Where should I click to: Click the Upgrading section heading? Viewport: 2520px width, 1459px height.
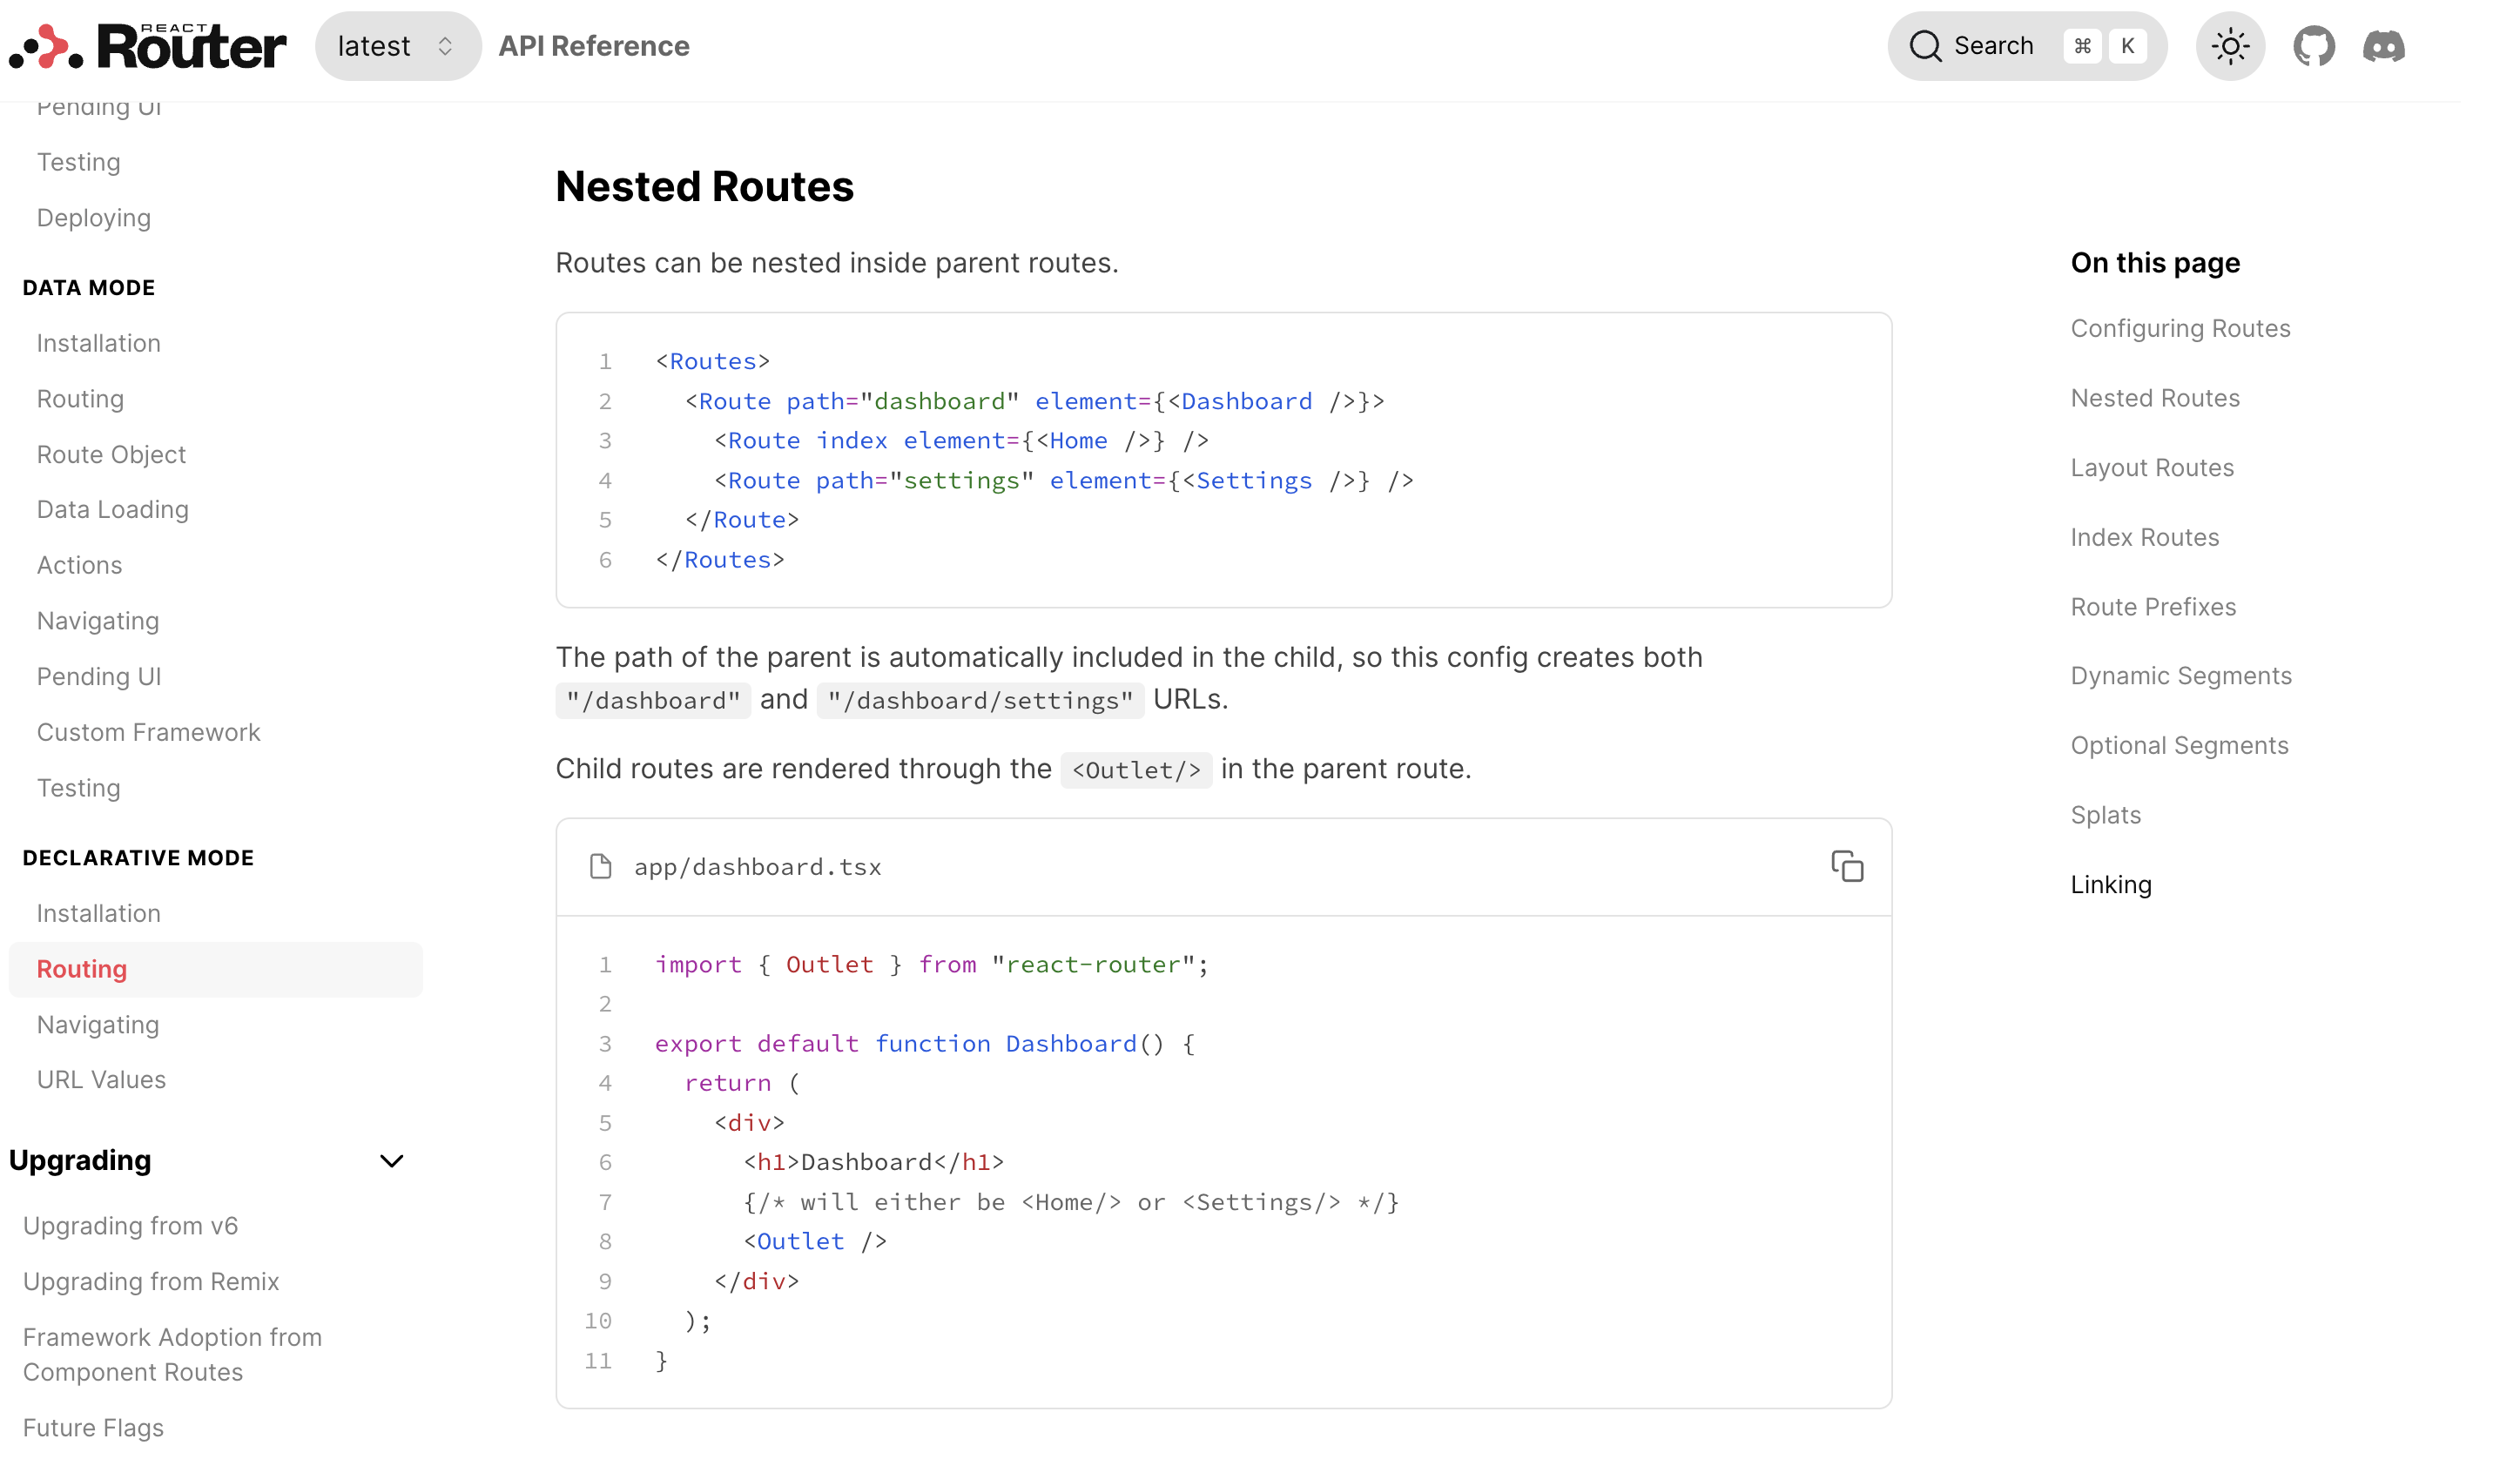coord(80,1160)
